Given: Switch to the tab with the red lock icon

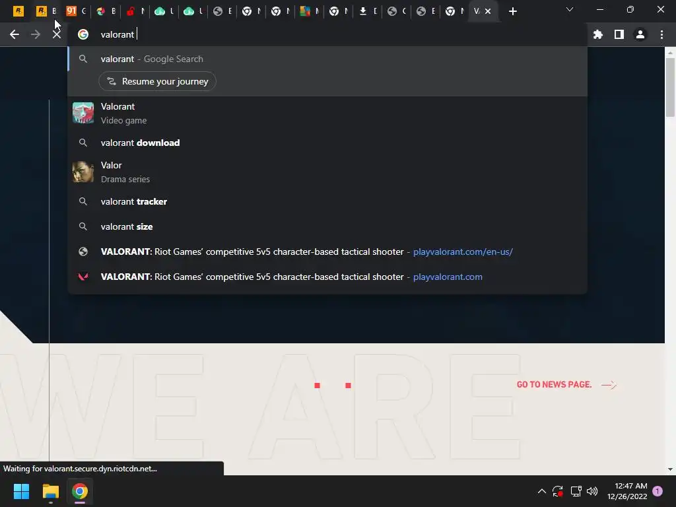Looking at the screenshot, I should click(x=135, y=11).
